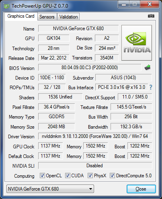Screen dimensions: 162x199
Task: Click the 1536 Unified shaders field
Action: click(60, 97)
